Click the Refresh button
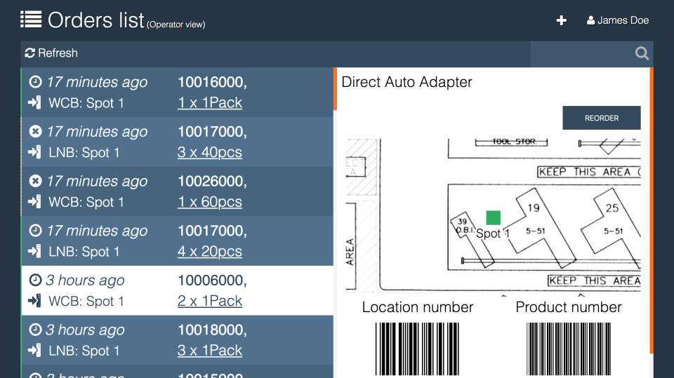The image size is (674, 378). click(51, 53)
